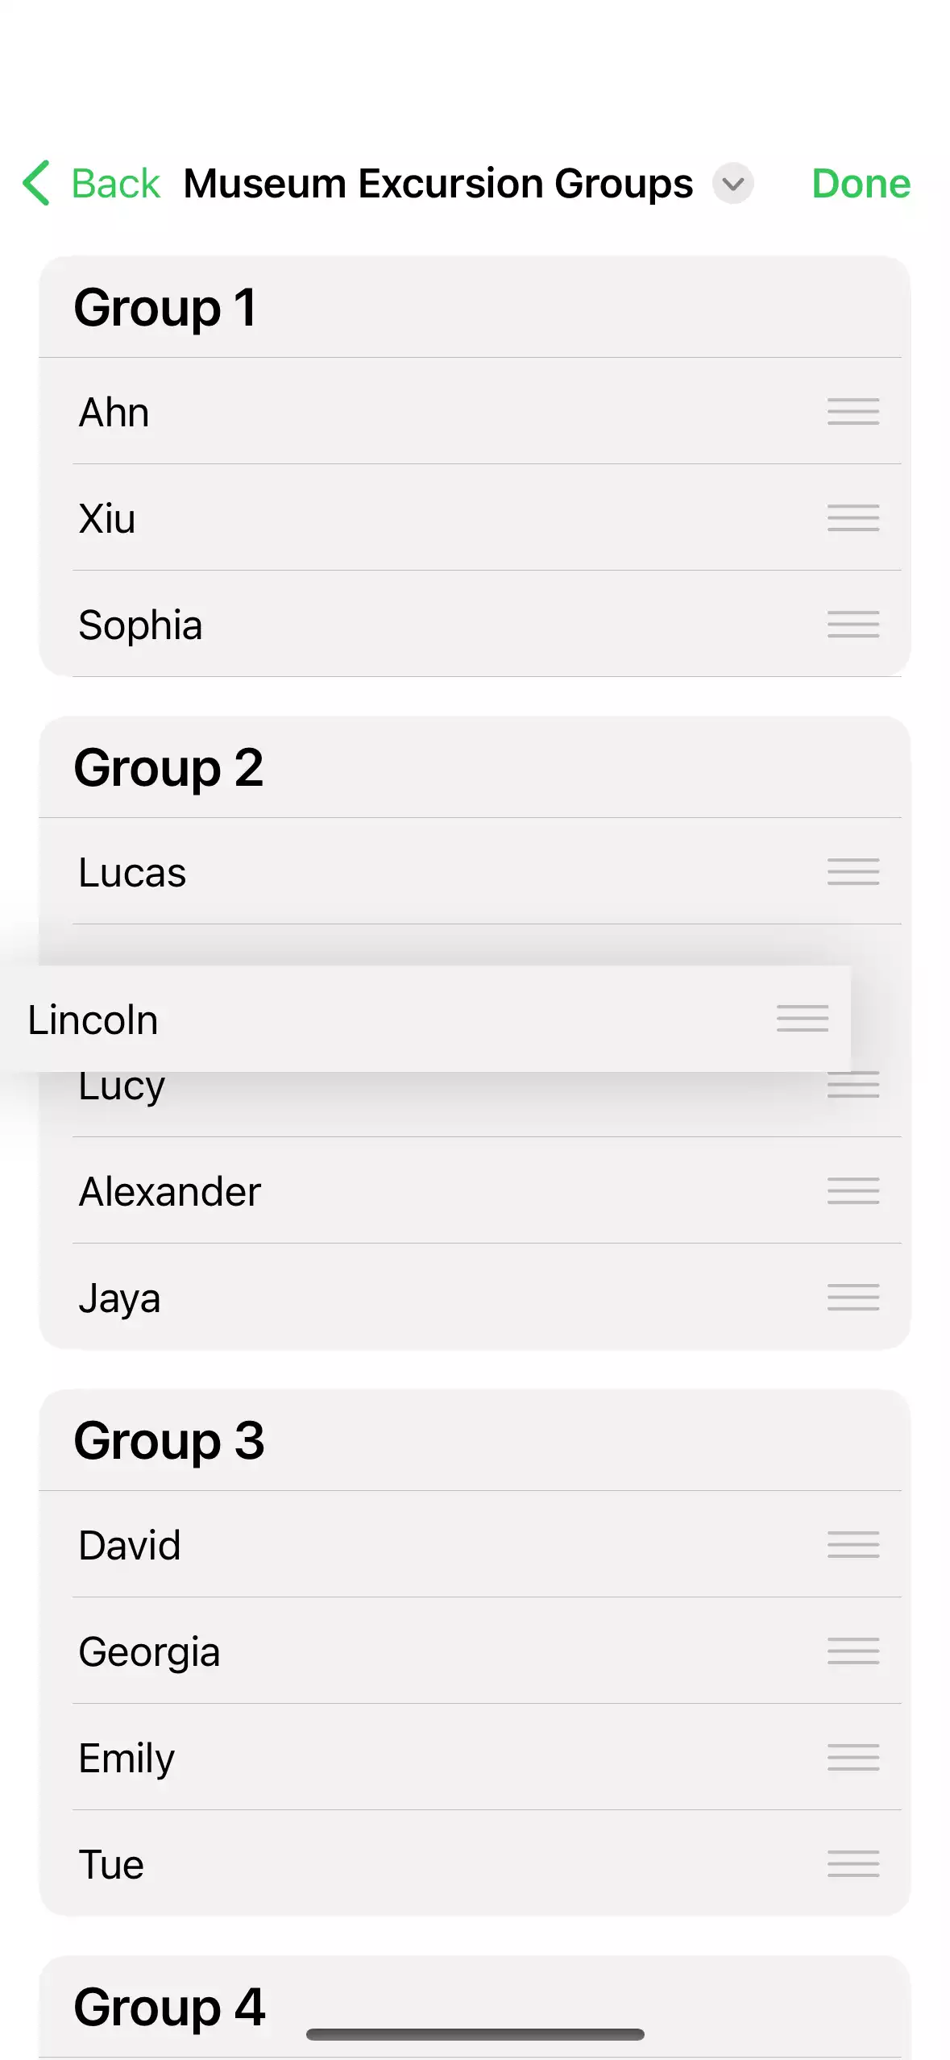This screenshot has height=2060, width=950.
Task: Select the Group 1 header
Action: 165,308
